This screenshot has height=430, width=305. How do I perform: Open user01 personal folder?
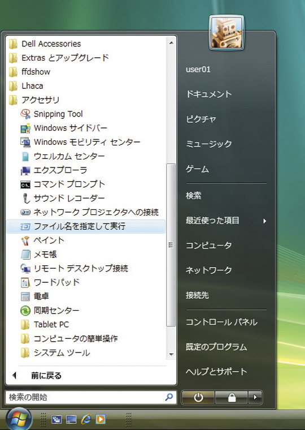point(198,70)
